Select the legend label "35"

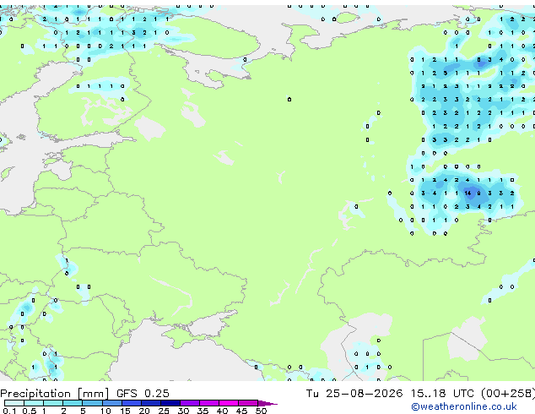click(x=203, y=411)
